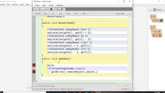Screen dimensions: 165x93
Task: Open the Class menu
Action: coord(37,5)
